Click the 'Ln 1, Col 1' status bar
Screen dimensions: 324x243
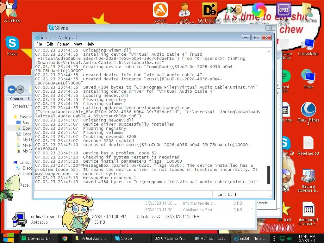(x=227, y=195)
